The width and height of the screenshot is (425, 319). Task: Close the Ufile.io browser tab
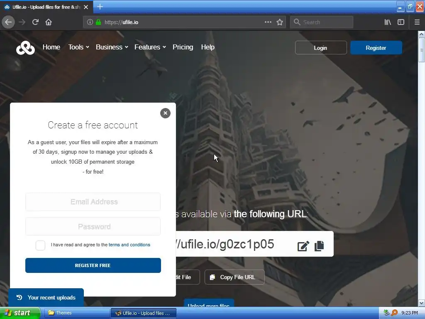coord(86,7)
